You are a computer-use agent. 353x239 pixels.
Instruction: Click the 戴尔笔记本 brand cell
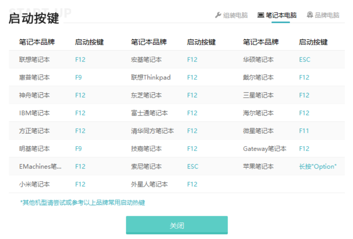click(x=258, y=77)
